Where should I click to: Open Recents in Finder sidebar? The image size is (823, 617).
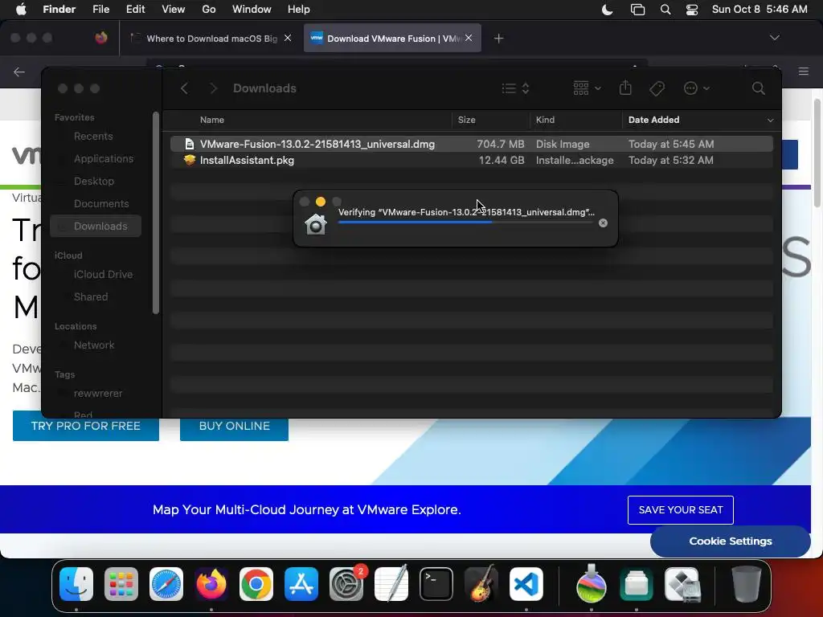(93, 137)
